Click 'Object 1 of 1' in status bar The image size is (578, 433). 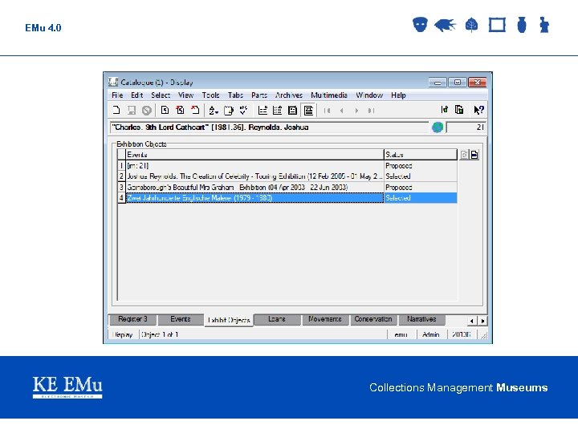[x=160, y=334]
